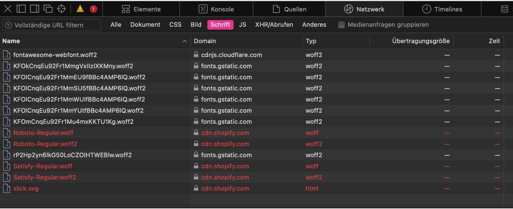Detach inspector into separate window icon
513x209 pixels.
point(48,9)
